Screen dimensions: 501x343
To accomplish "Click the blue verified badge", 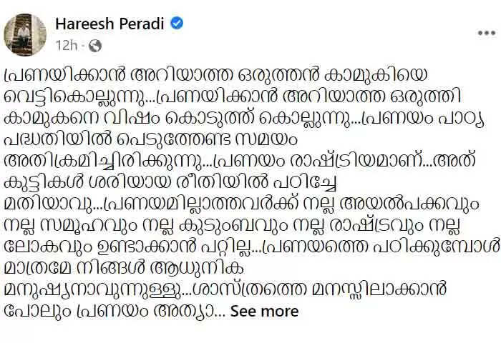I will coord(177,24).
